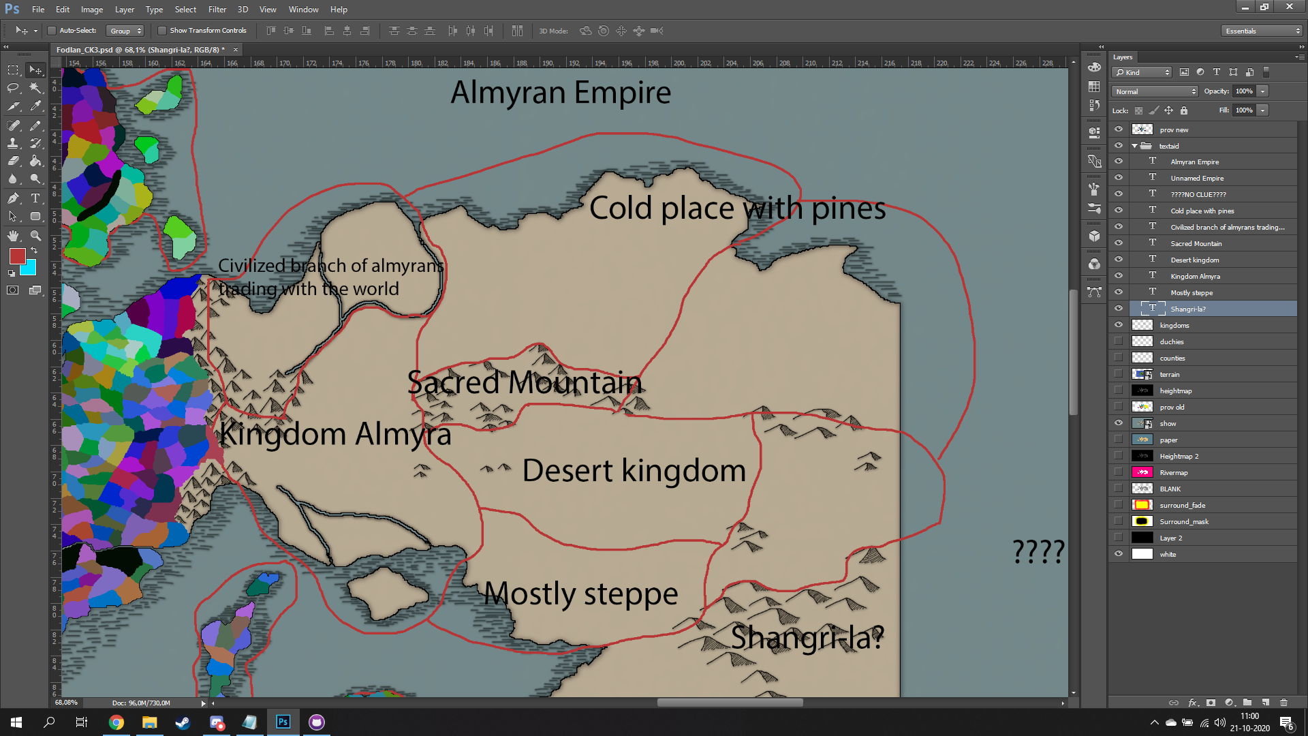
Task: Open the Normal blending mode dropdown
Action: pos(1154,91)
